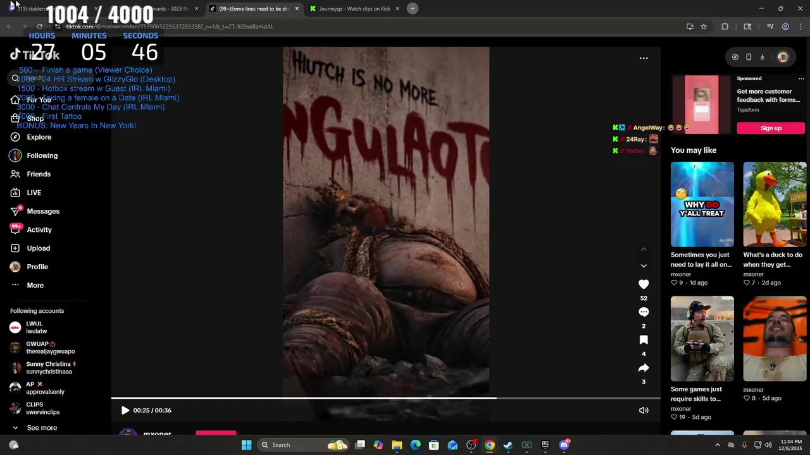The image size is (810, 455).
Task: Open the Chrome profile avatar icon
Action: pyautogui.click(x=785, y=27)
